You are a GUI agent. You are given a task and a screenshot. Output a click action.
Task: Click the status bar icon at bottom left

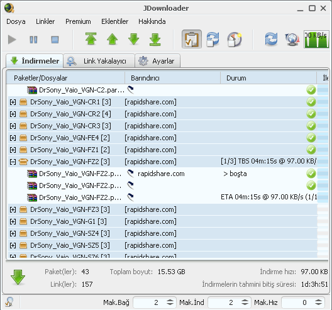pyautogui.click(x=9, y=302)
